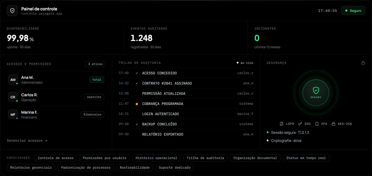Click checkmark beside BACKUP CONCLUÍDO
Screen dimensions: 372x176
click(137, 124)
